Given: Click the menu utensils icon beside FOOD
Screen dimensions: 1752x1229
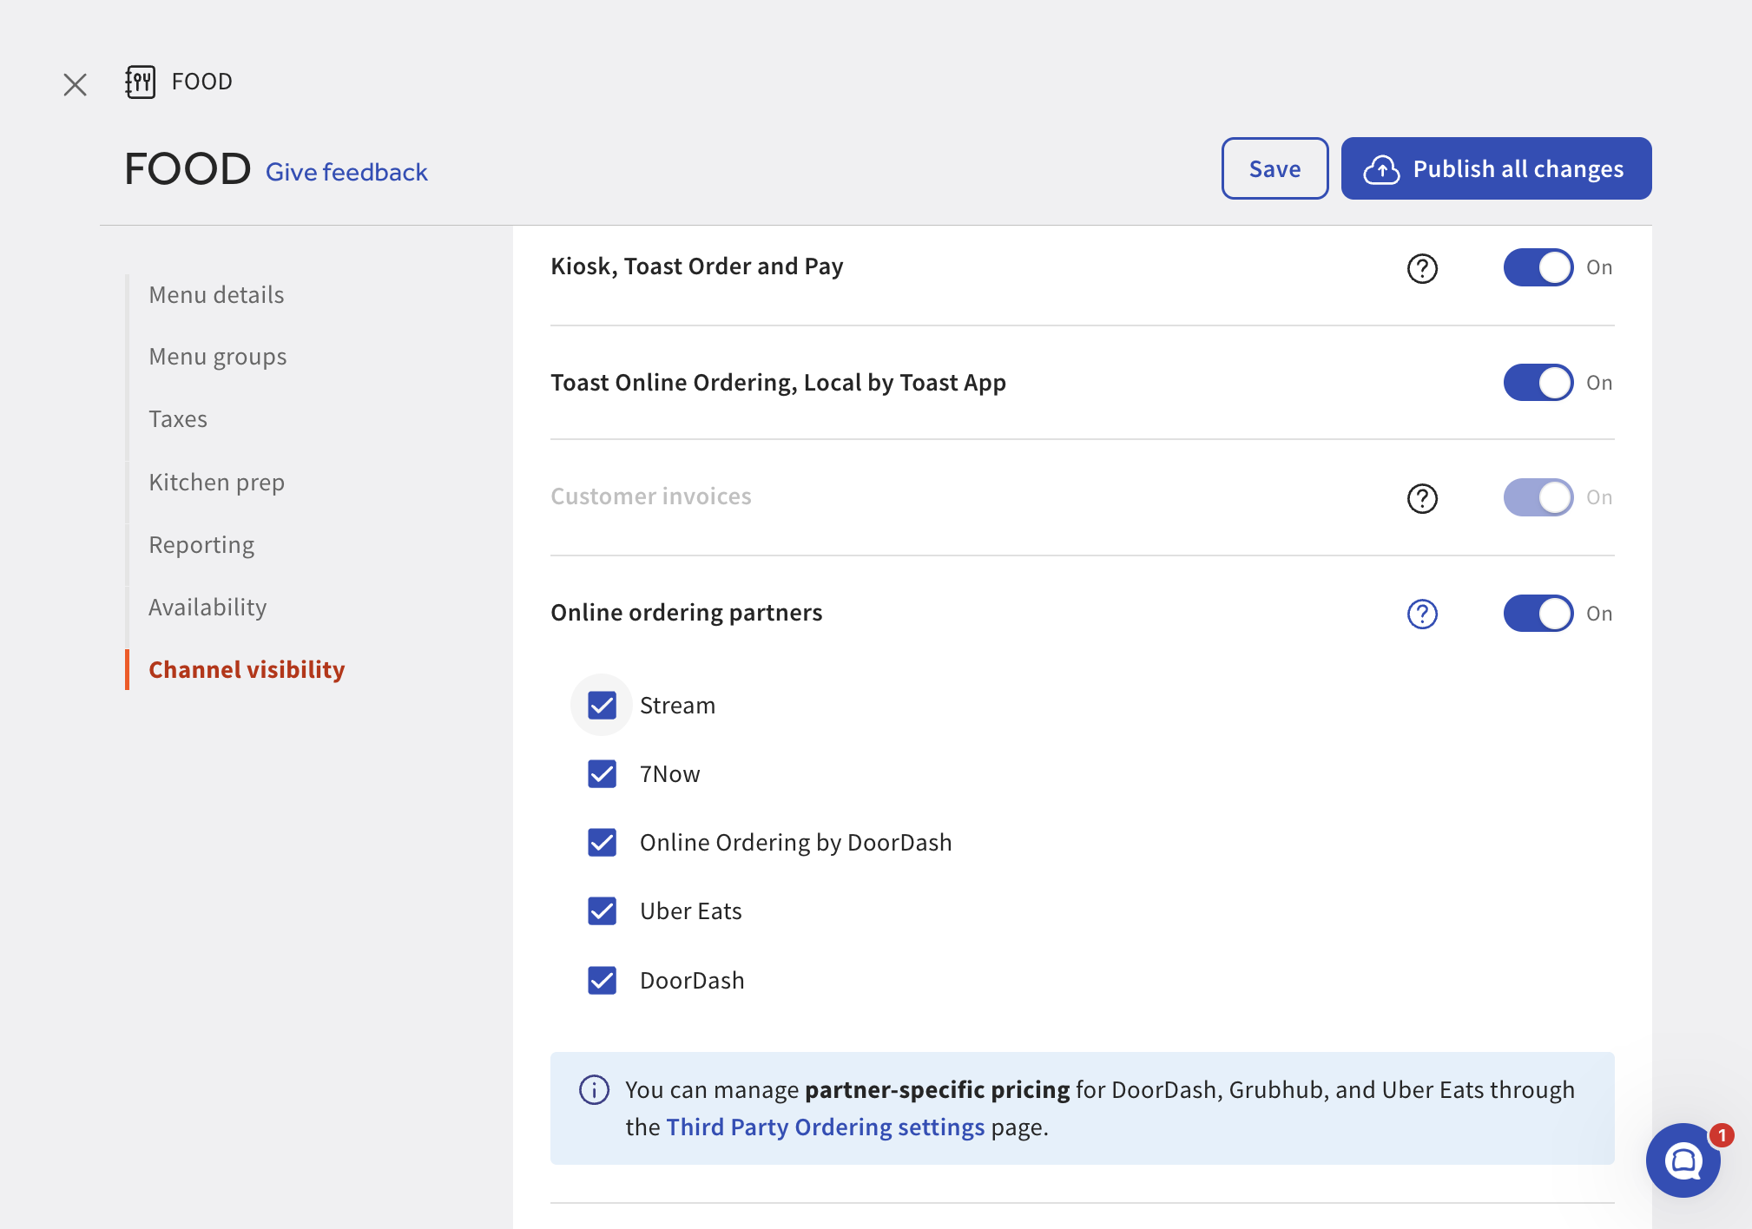Looking at the screenshot, I should 140,82.
